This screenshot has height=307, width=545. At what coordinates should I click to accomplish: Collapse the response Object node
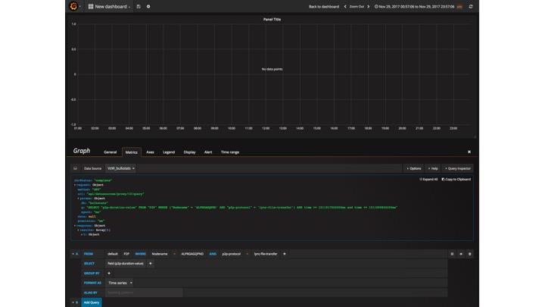pos(75,226)
